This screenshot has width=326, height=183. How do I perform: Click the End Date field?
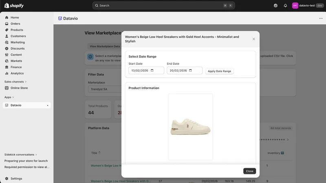pyautogui.click(x=185, y=70)
